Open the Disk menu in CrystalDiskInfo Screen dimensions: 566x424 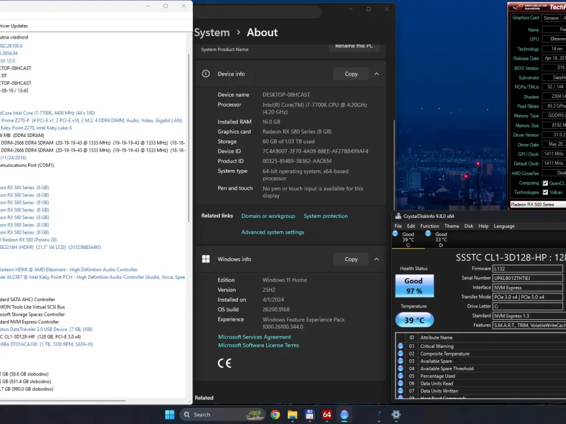469,226
